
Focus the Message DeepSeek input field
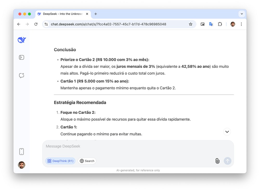coord(138,146)
